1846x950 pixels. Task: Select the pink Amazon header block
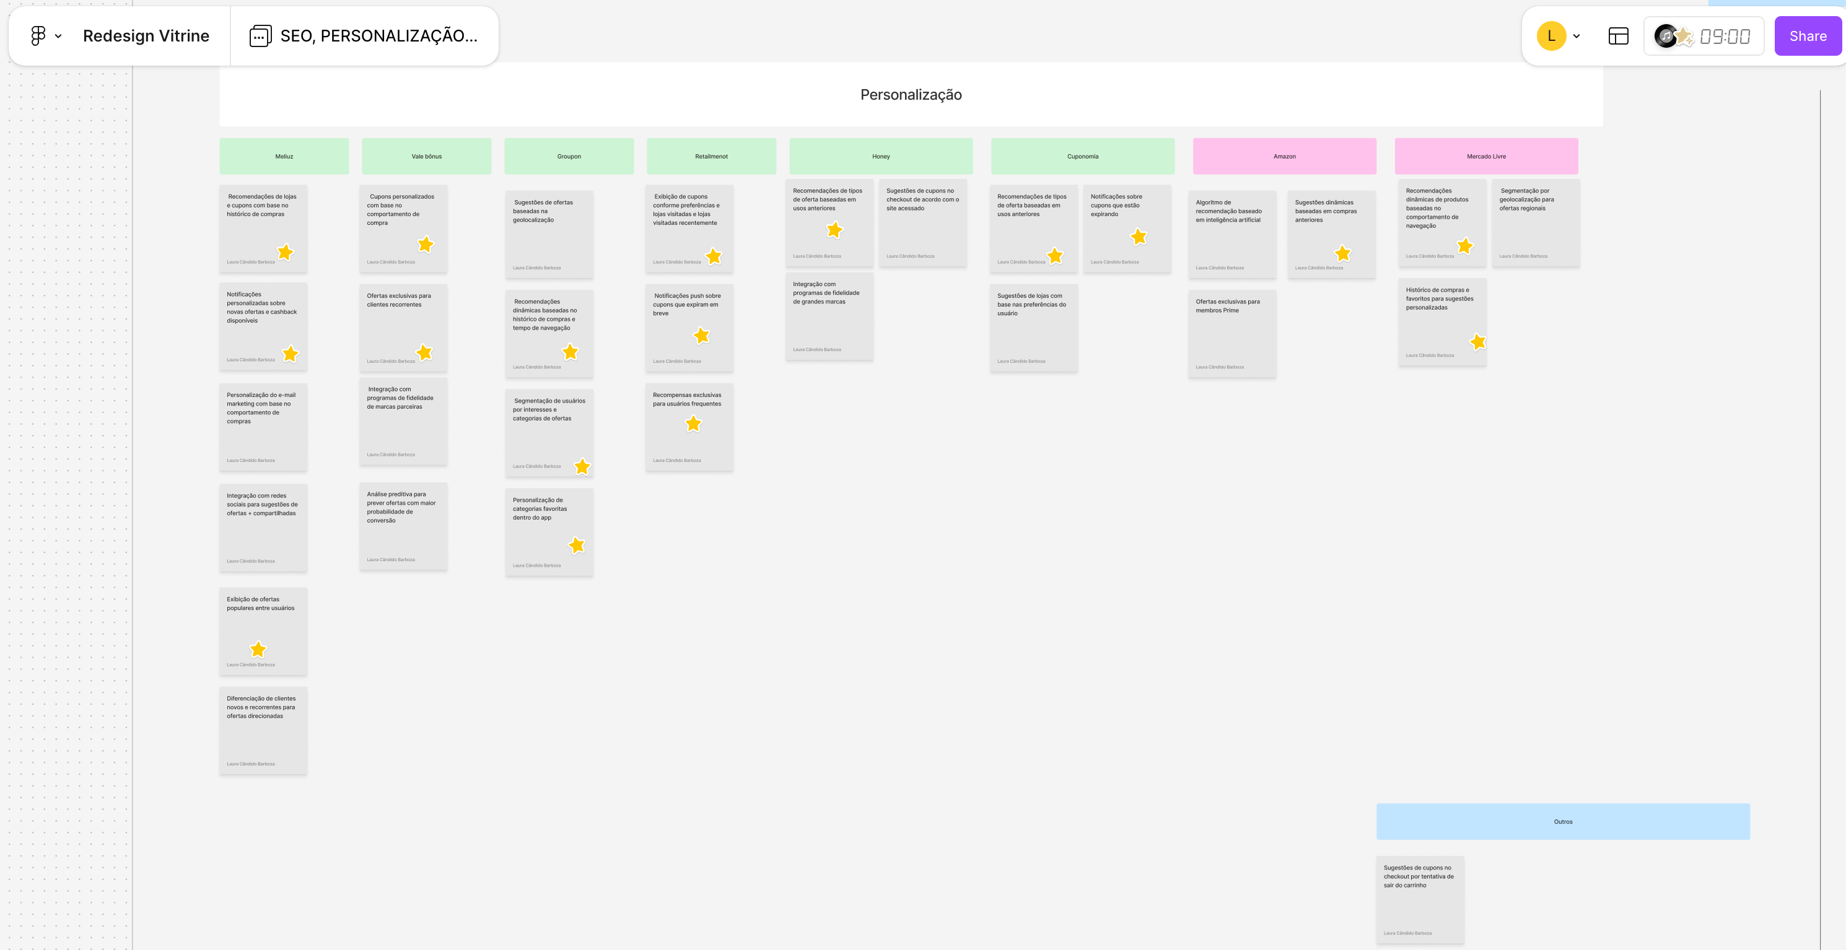click(x=1284, y=156)
